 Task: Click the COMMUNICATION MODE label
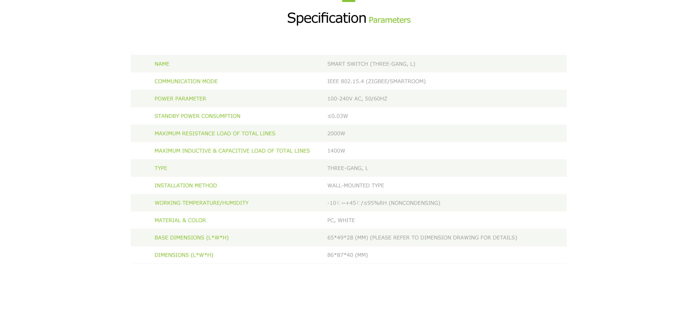(x=186, y=81)
